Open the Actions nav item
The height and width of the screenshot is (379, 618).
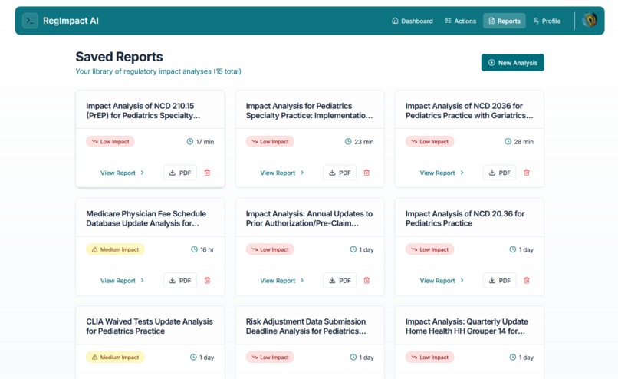(460, 21)
